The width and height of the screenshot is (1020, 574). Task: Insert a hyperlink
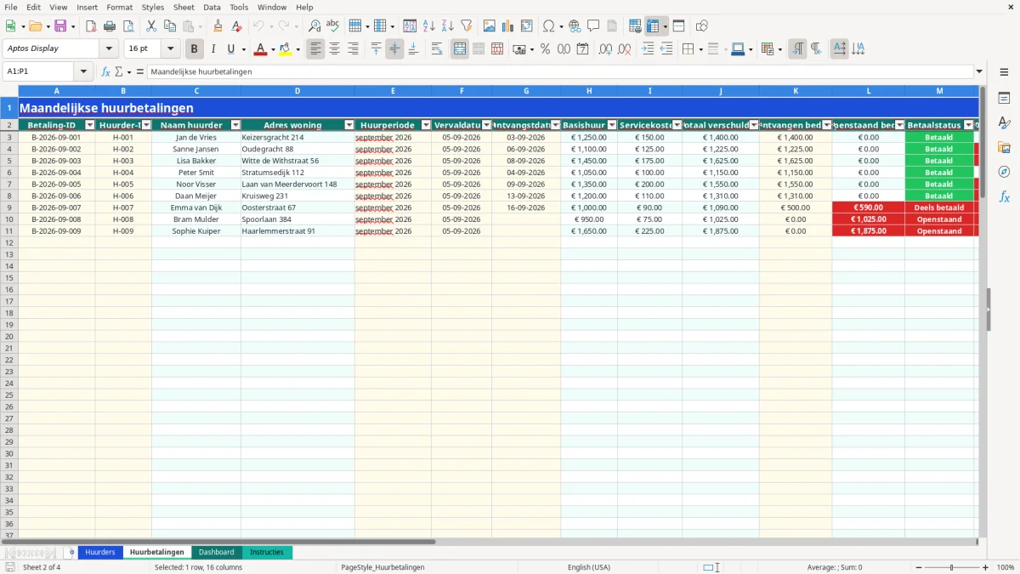575,26
